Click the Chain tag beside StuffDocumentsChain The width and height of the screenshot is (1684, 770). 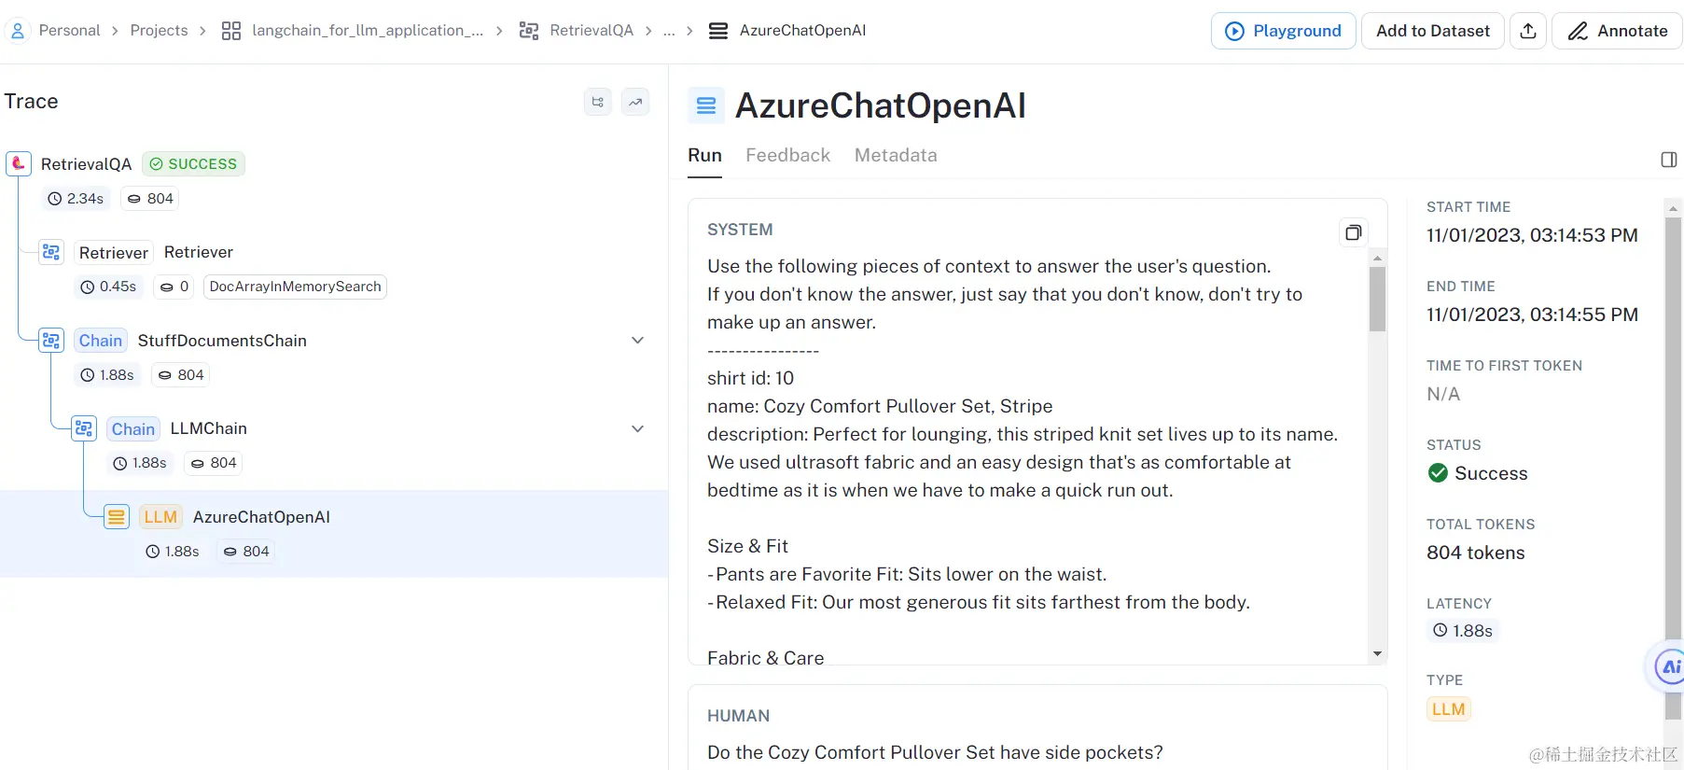click(x=101, y=341)
